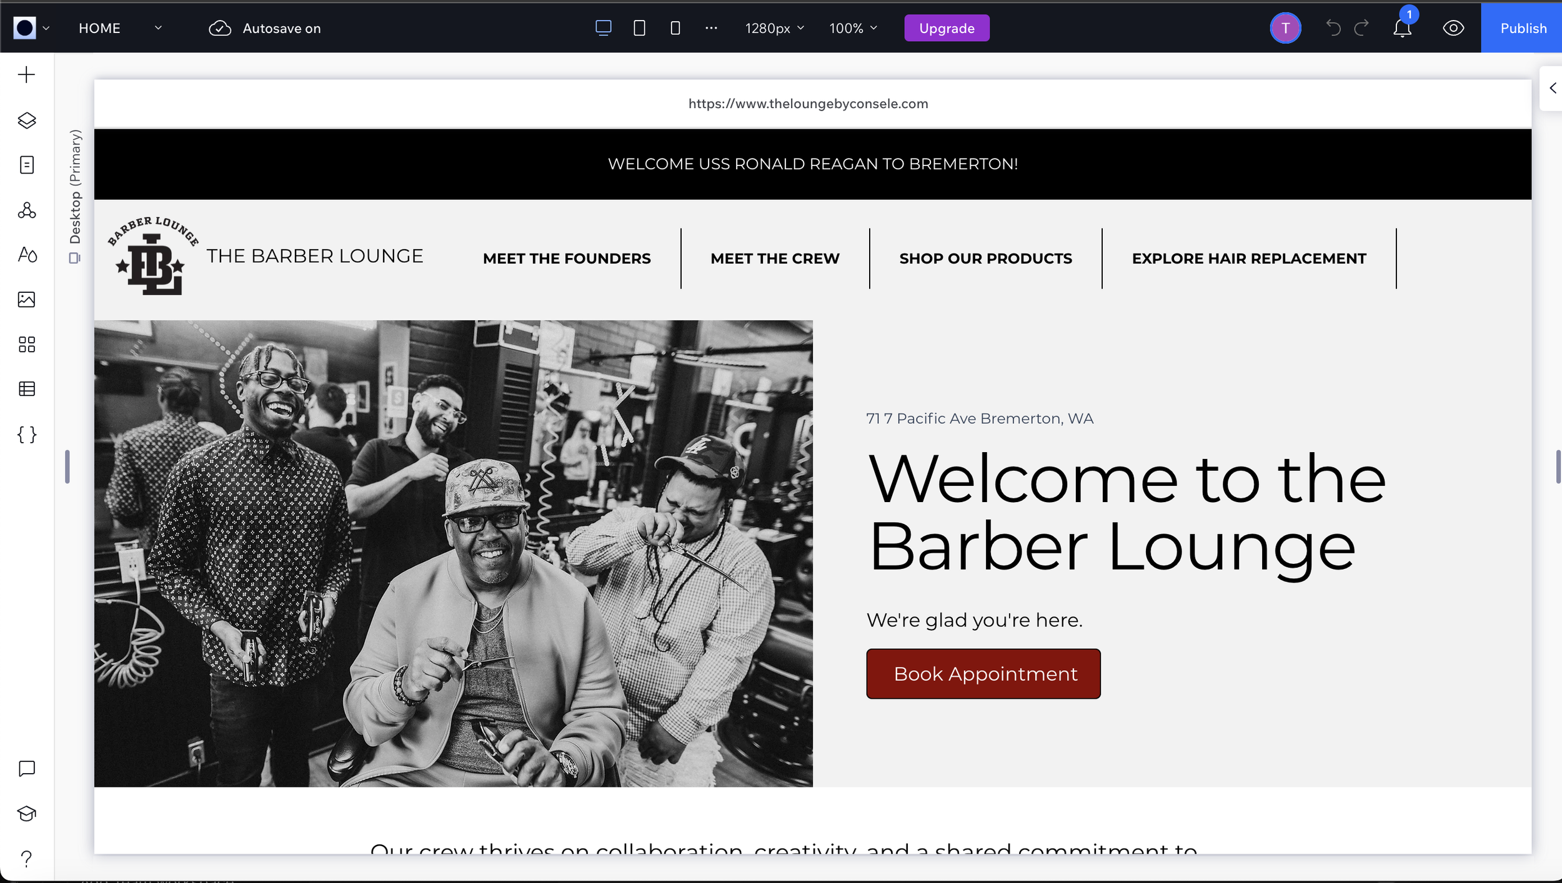Click the Publish button
Screen dimensions: 1562x883
tap(1523, 29)
